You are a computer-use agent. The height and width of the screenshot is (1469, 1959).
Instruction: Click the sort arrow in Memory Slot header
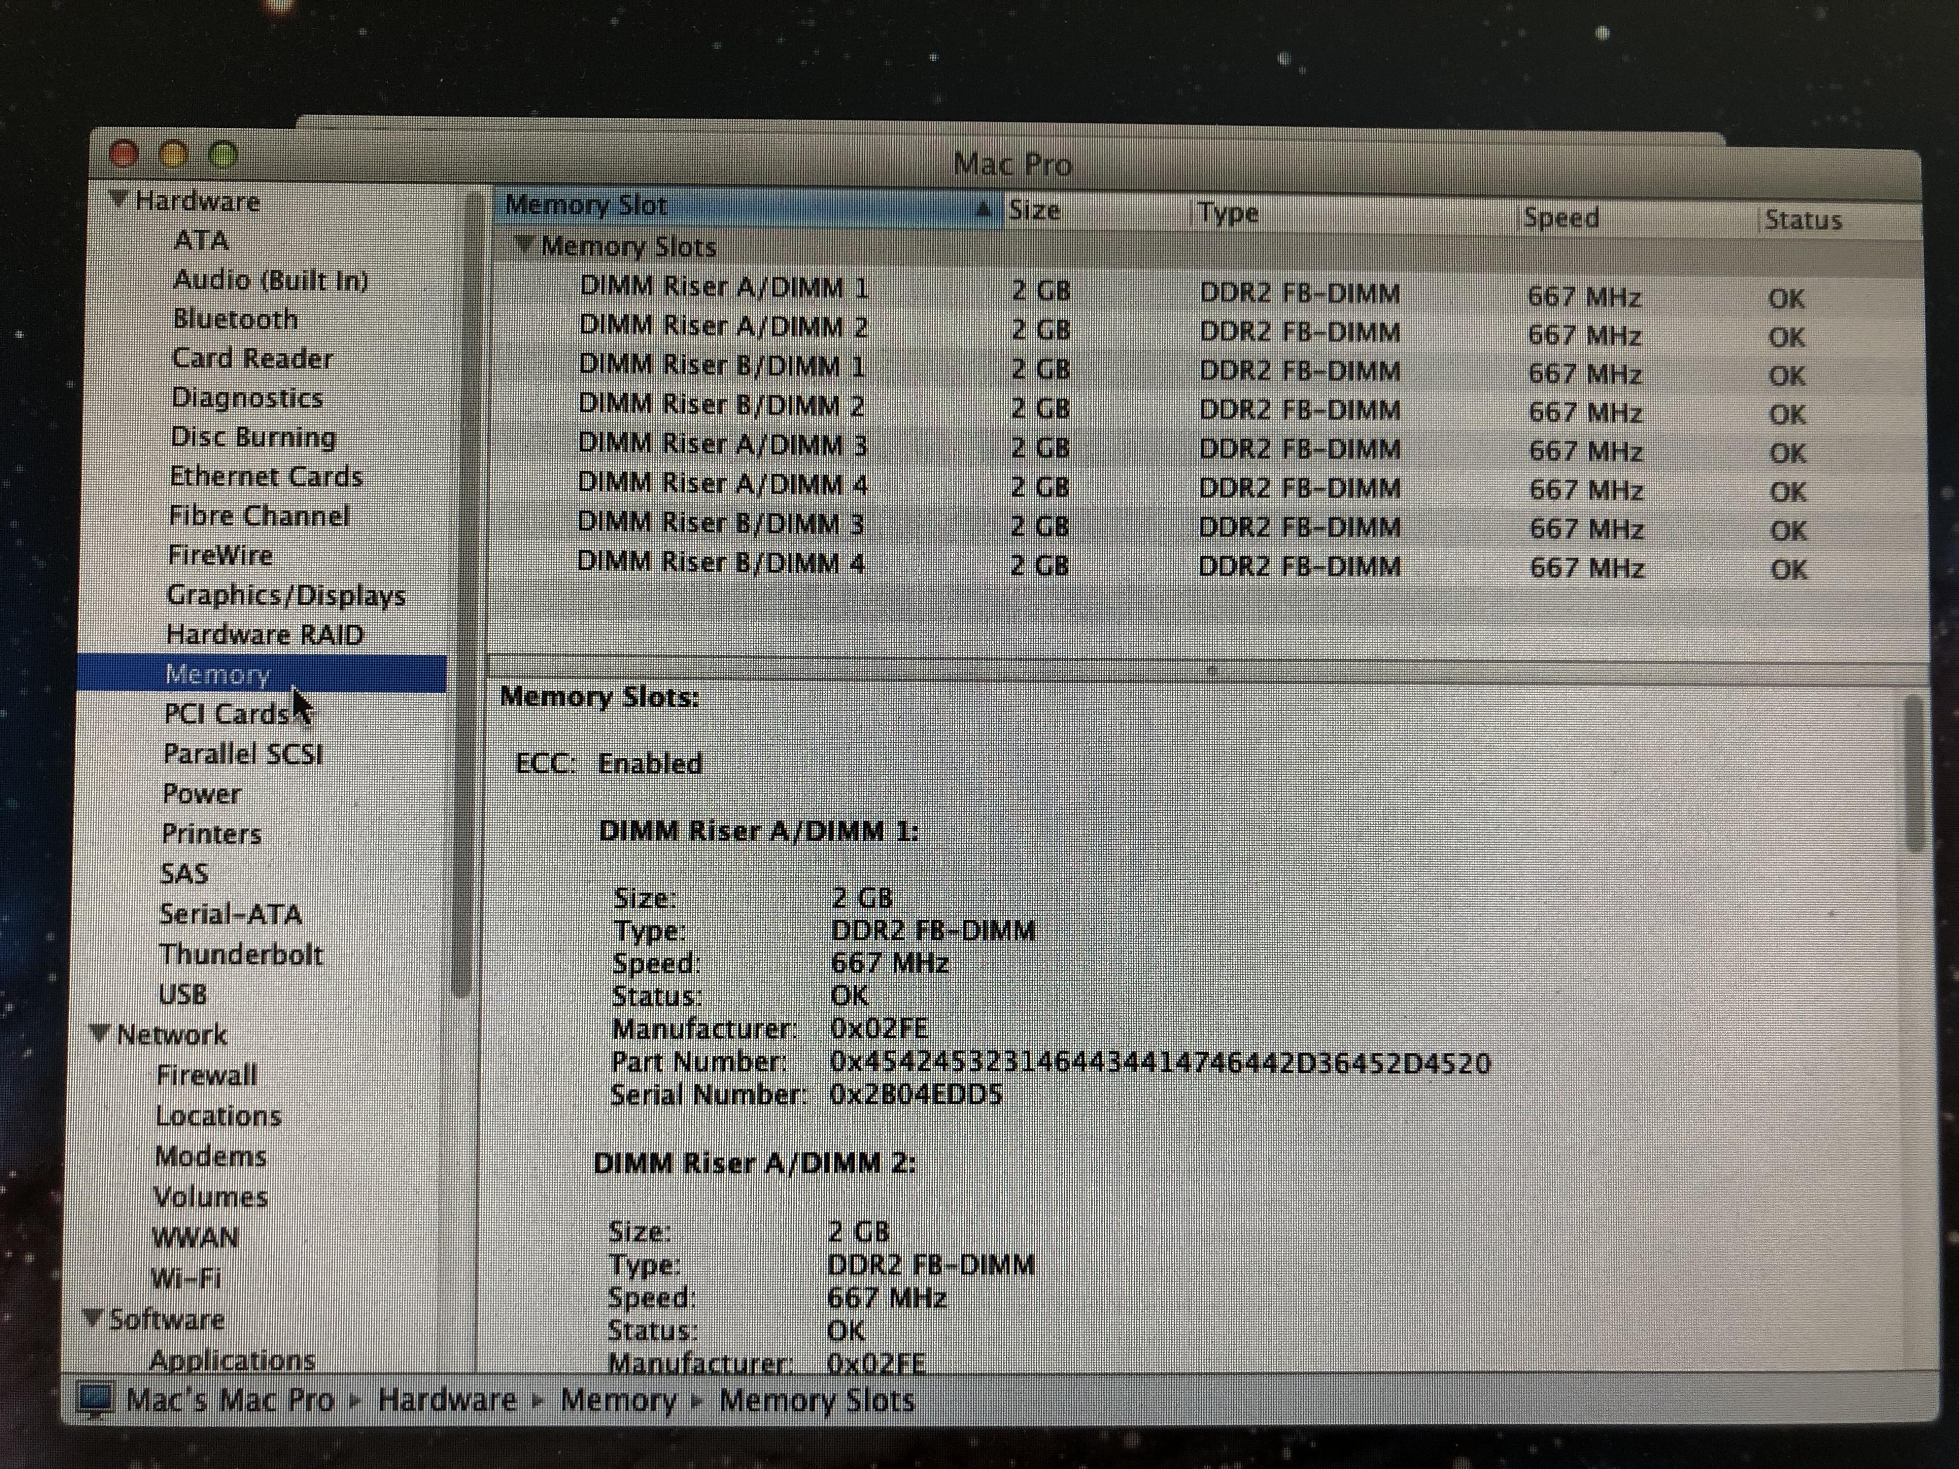pos(982,209)
